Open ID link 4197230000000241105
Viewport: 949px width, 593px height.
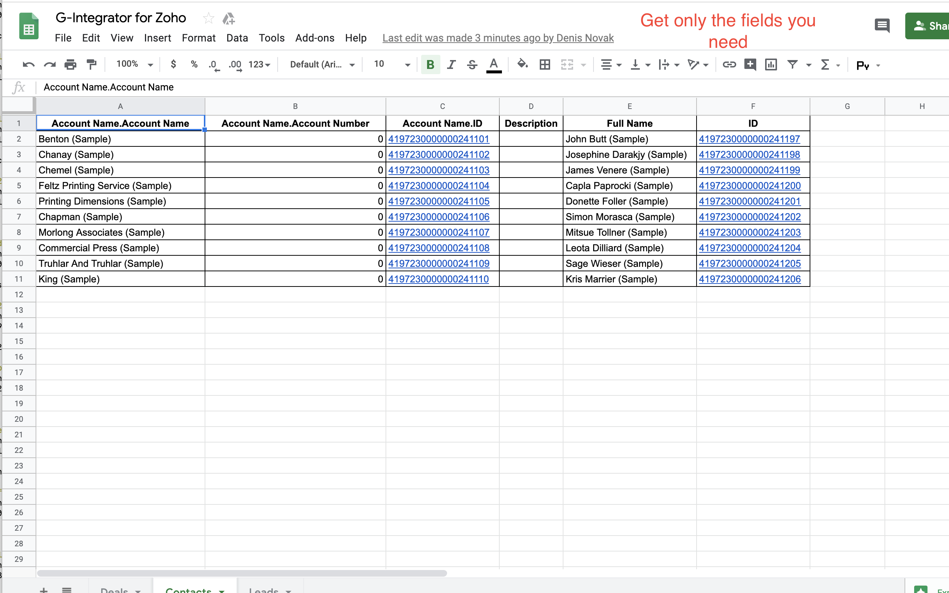pos(439,201)
